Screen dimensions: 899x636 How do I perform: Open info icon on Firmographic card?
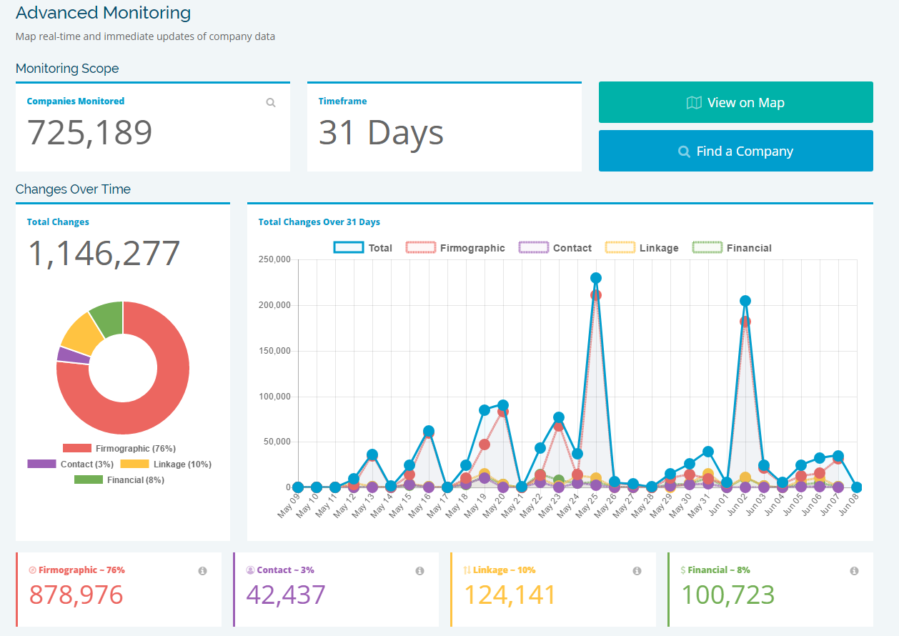coord(202,571)
